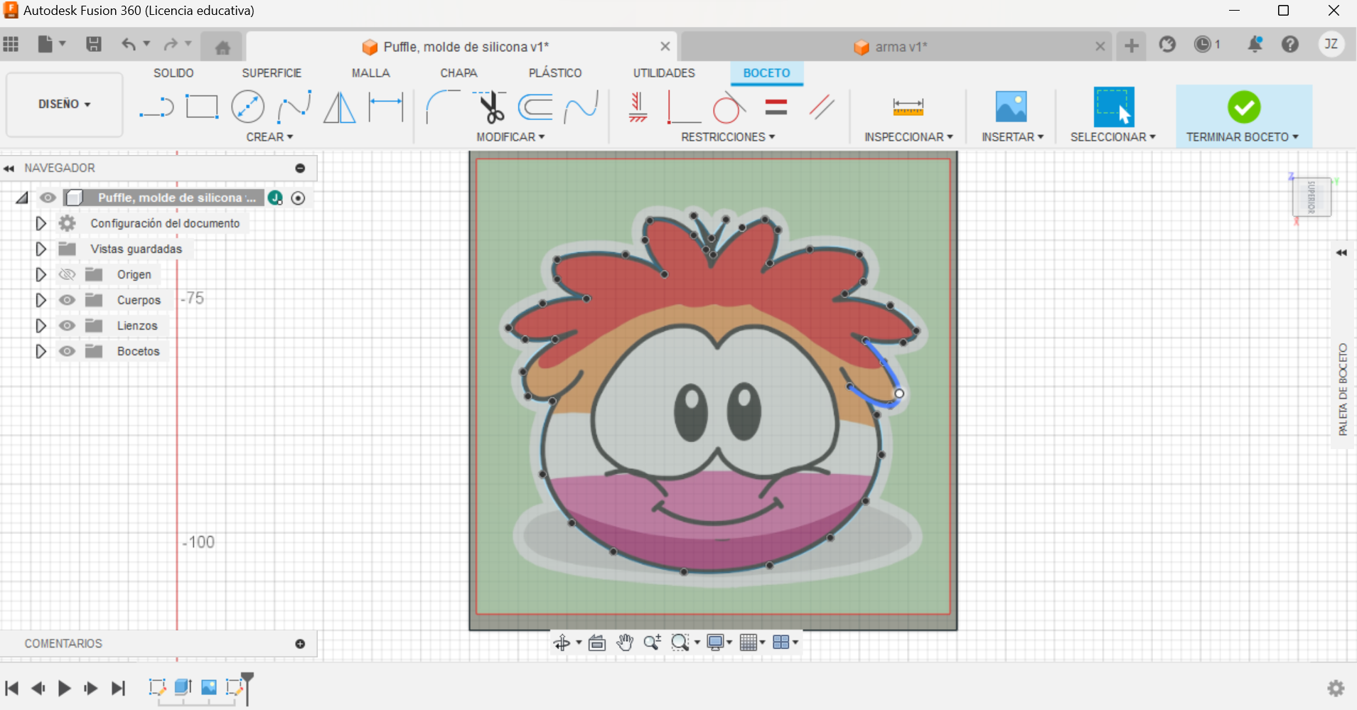
Task: Open Look At camera tool
Action: 597,642
